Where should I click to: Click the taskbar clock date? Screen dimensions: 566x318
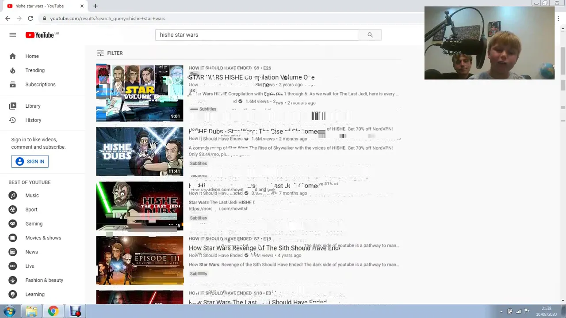[546, 311]
